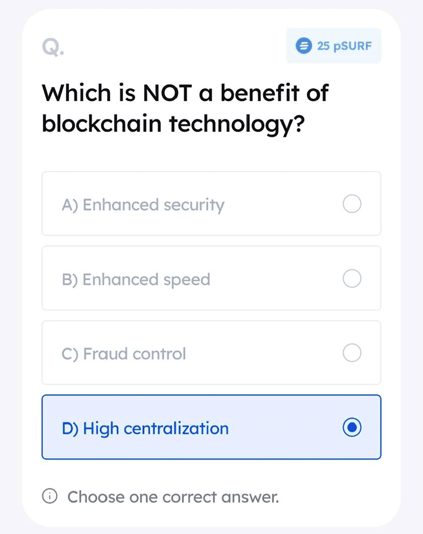
Task: Click the 25 pSURF amount text
Action: click(x=345, y=46)
